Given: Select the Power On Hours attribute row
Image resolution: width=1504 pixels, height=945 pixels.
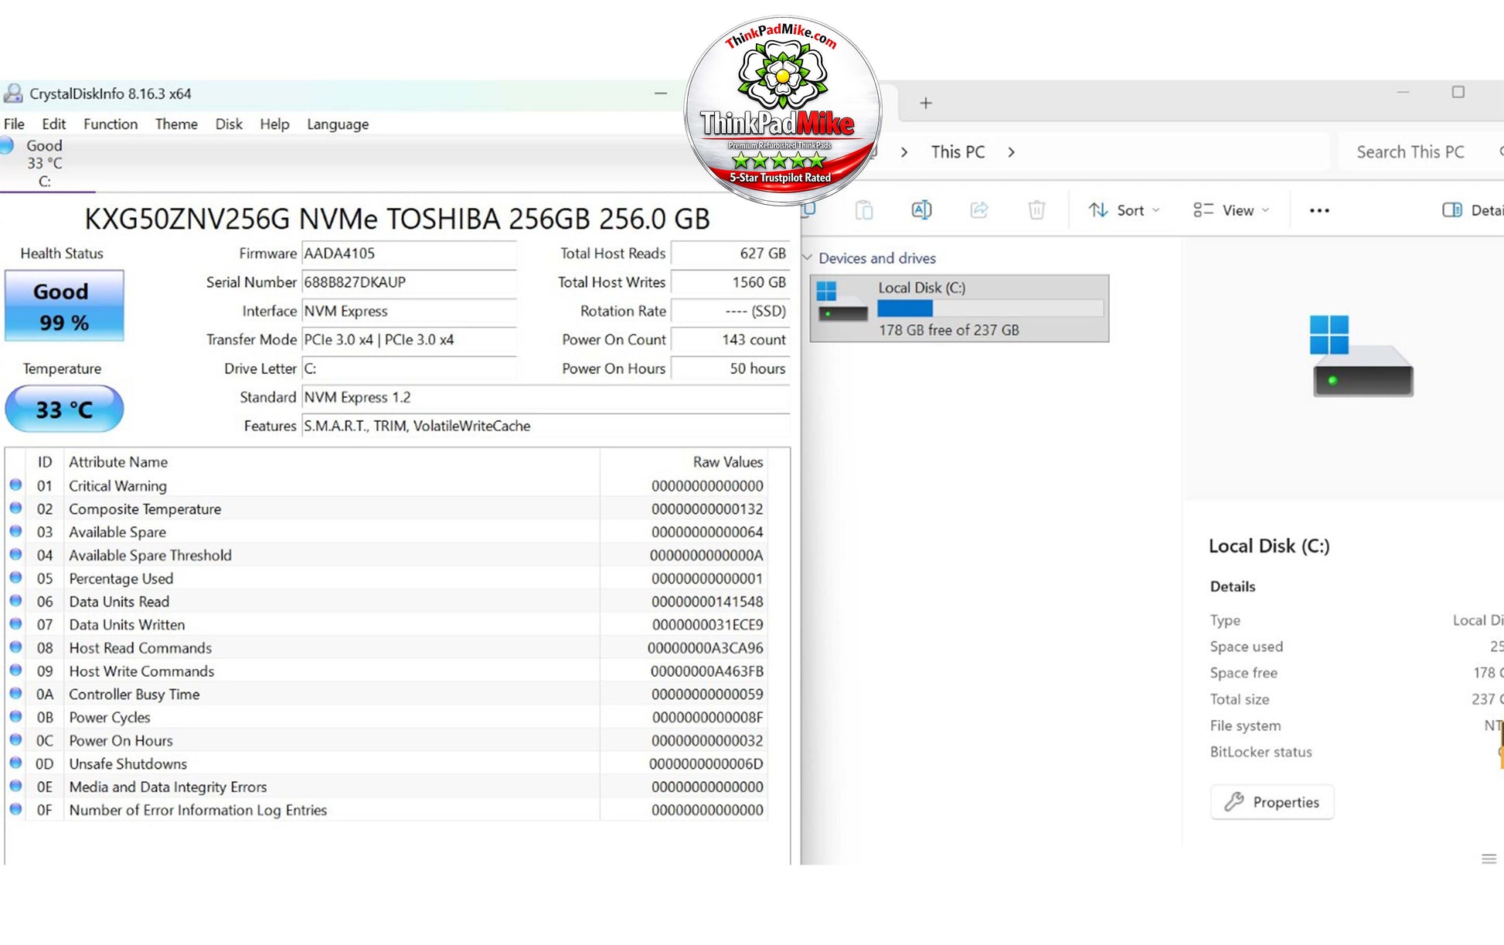Looking at the screenshot, I should click(x=386, y=740).
